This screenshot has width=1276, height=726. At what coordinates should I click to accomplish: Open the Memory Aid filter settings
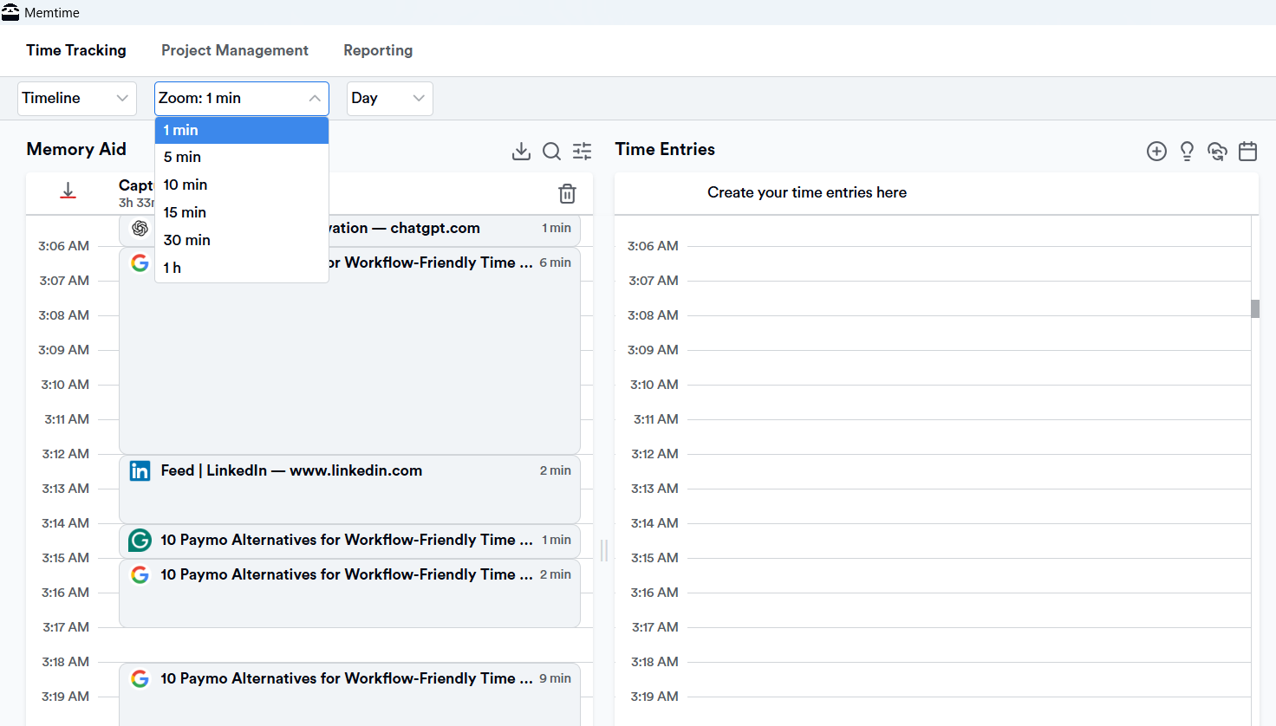point(582,151)
